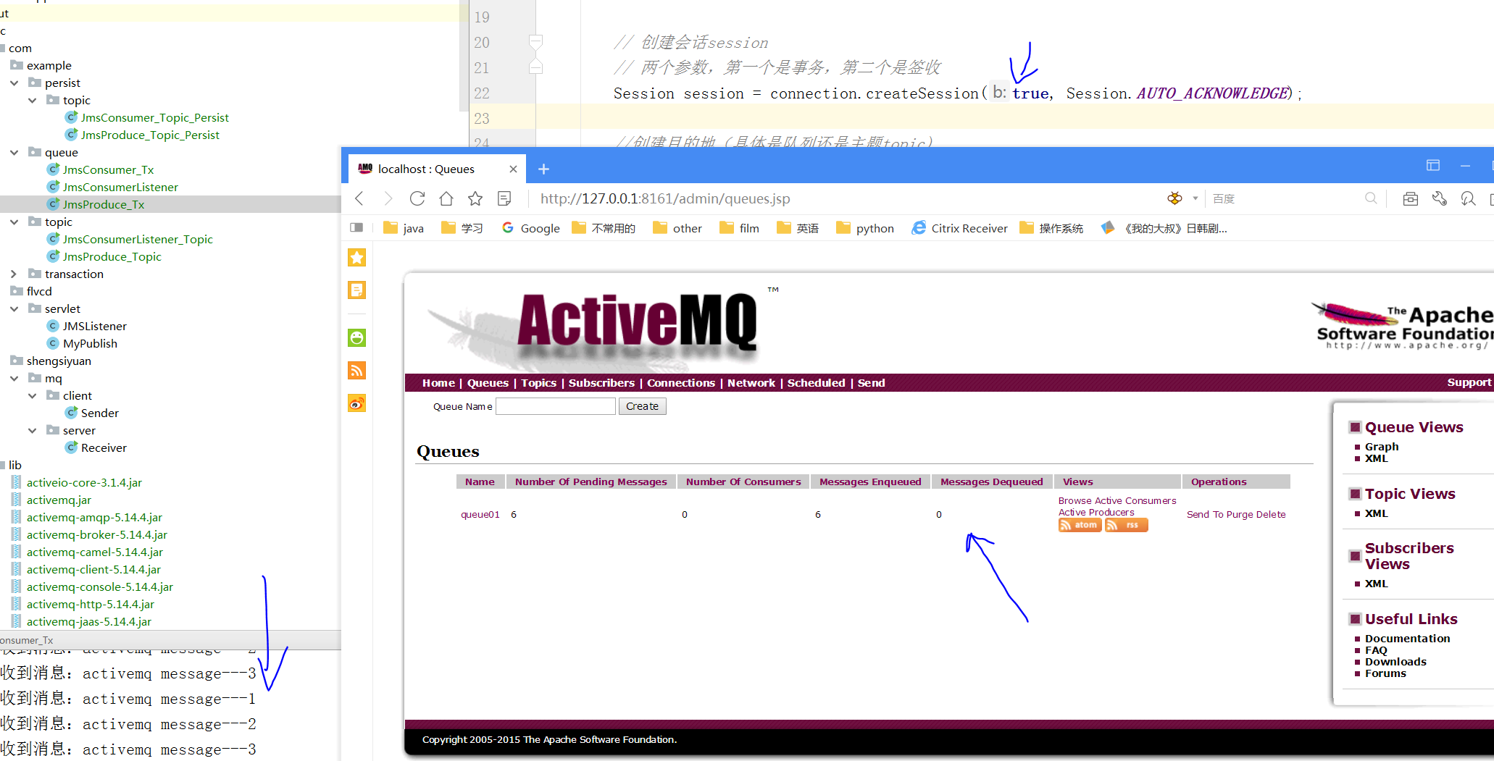Open the notes panel icon in browser sidebar
1494x761 pixels.
click(356, 290)
